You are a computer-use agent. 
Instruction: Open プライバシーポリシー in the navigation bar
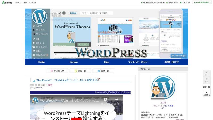coord(139,62)
